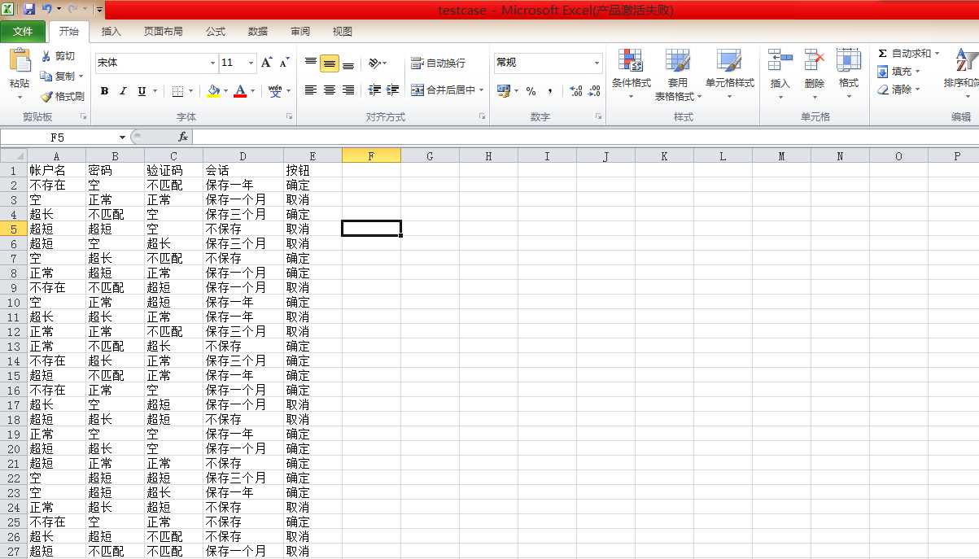Open Format as Table (套用表格格式)
The width and height of the screenshot is (979, 559).
pyautogui.click(x=678, y=75)
